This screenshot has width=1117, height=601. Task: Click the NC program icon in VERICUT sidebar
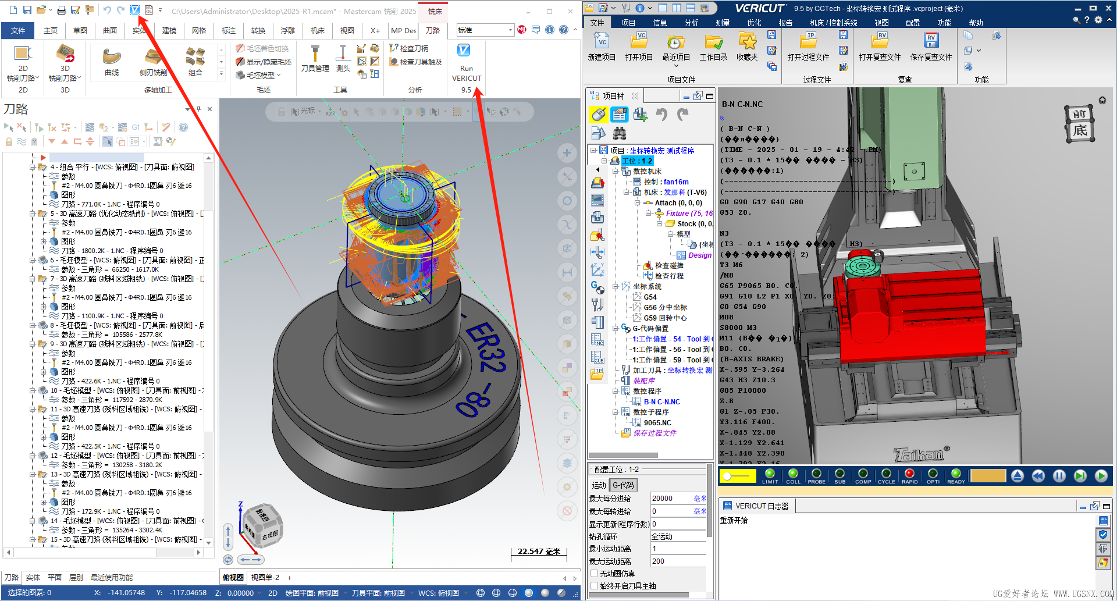[x=597, y=339]
